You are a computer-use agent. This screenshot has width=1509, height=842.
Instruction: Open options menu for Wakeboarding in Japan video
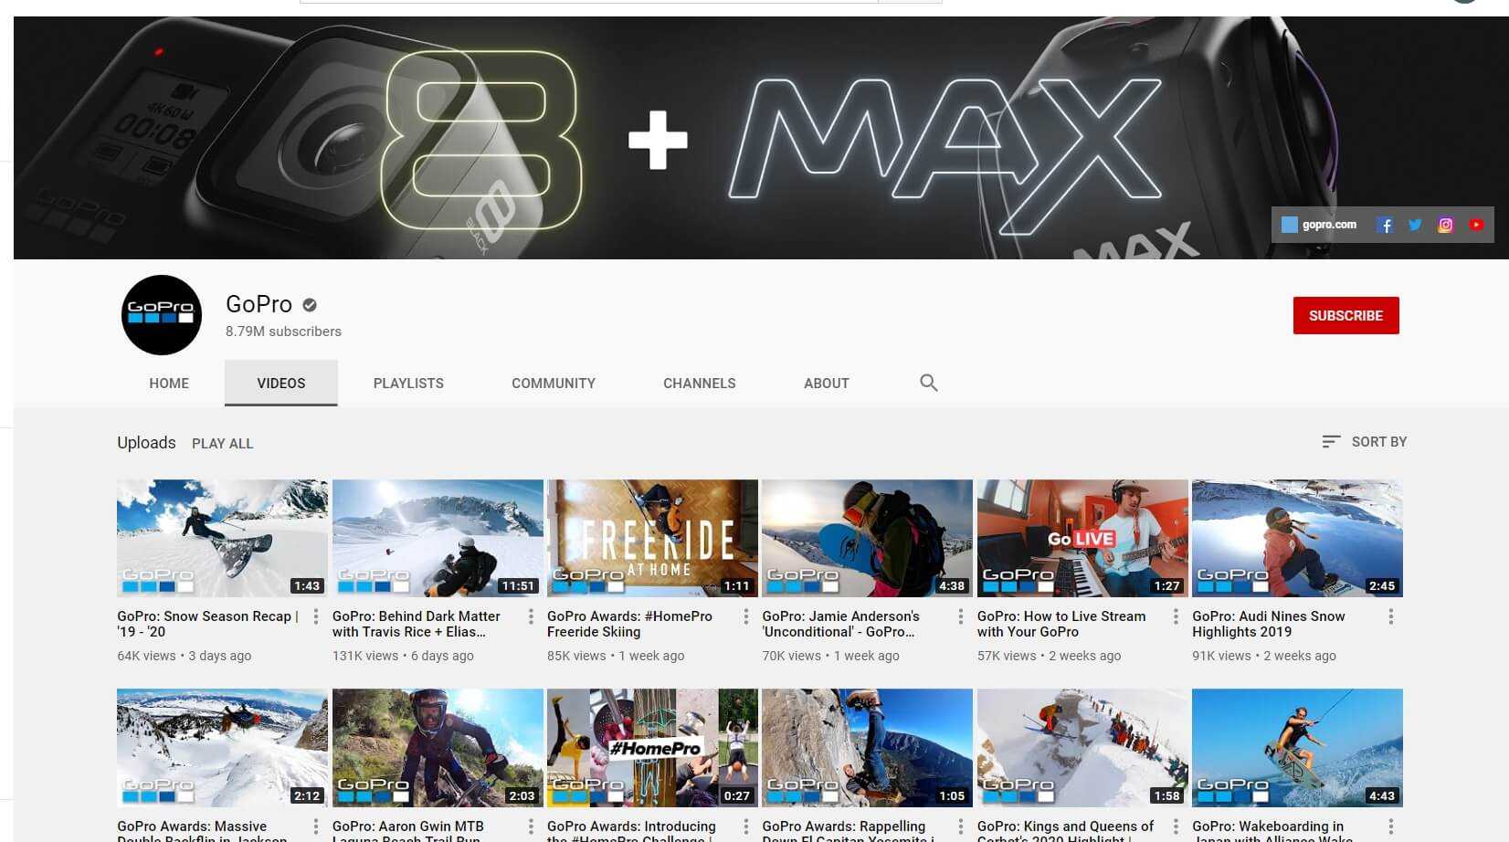pos(1391,827)
